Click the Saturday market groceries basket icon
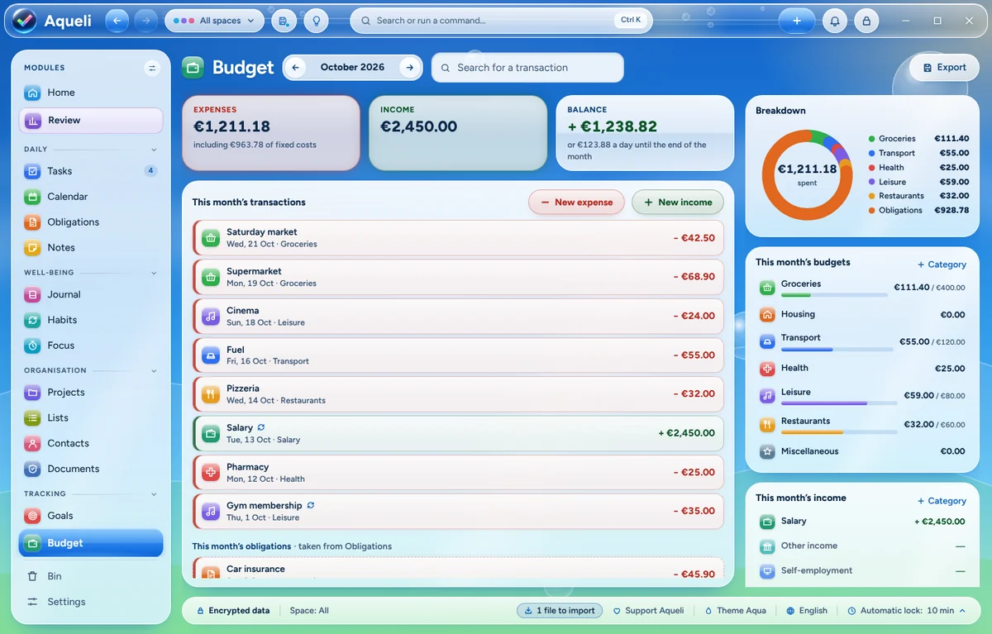Image resolution: width=992 pixels, height=634 pixels. [x=211, y=238]
